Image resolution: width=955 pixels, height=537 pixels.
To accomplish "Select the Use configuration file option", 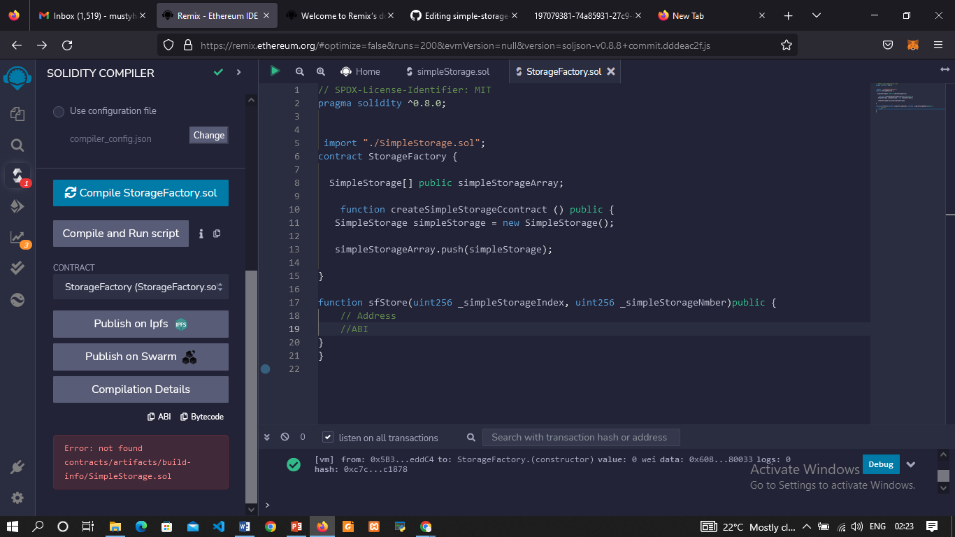I will click(x=58, y=110).
